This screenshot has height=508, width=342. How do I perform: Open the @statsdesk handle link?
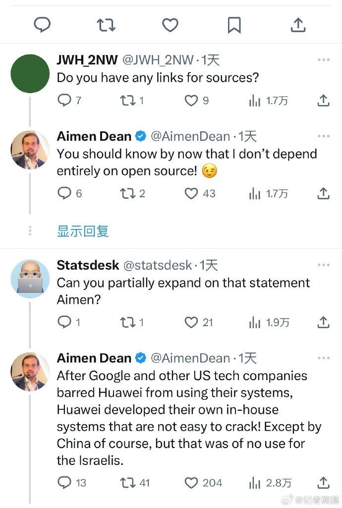pos(157,266)
